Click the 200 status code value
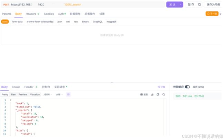The width and height of the screenshot is (224, 140). click(178, 96)
